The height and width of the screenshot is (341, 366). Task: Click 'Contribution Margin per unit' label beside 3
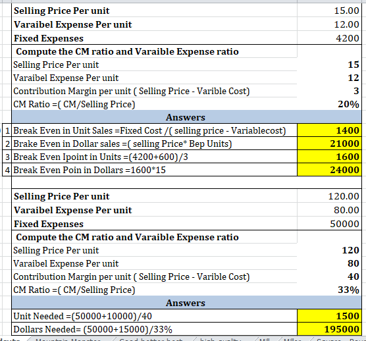132,91
